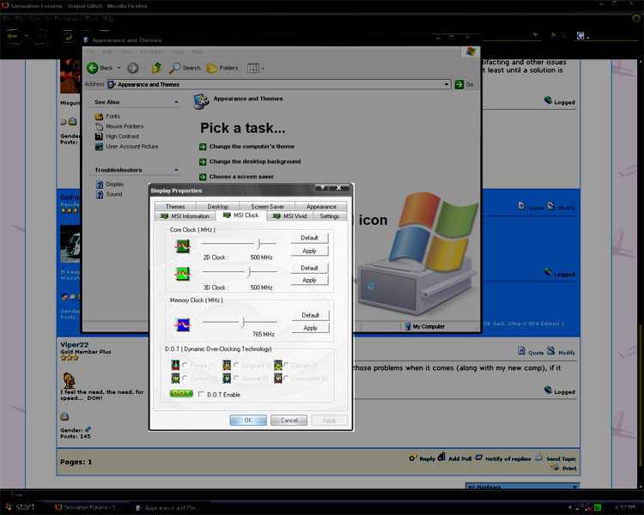Collapse the See Also panel section
644x515 pixels.
pos(177,102)
